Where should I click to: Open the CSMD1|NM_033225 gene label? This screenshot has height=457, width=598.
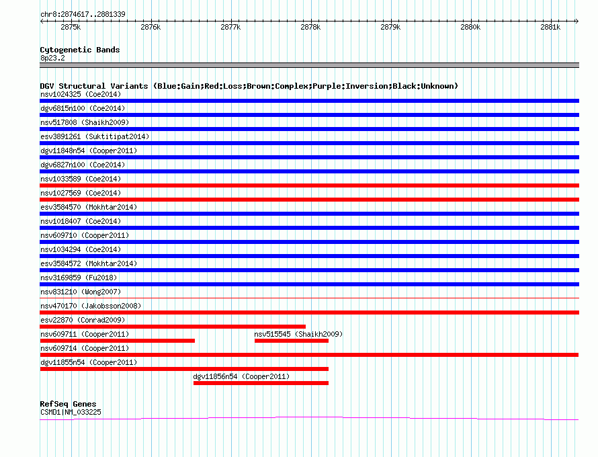click(x=71, y=413)
